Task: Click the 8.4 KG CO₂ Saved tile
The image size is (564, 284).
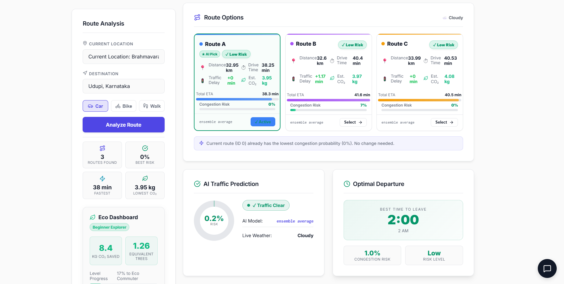Action: (x=106, y=251)
